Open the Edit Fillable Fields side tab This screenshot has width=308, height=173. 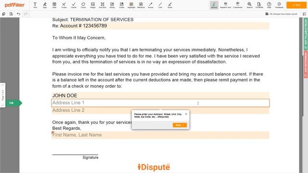click(x=306, y=34)
